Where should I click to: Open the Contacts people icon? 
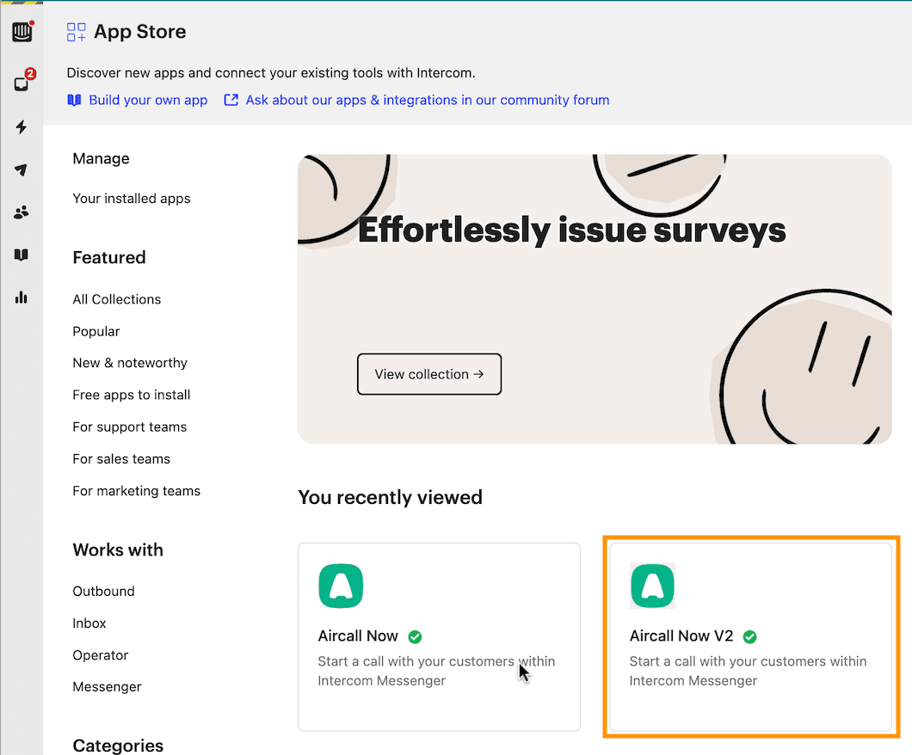22,212
